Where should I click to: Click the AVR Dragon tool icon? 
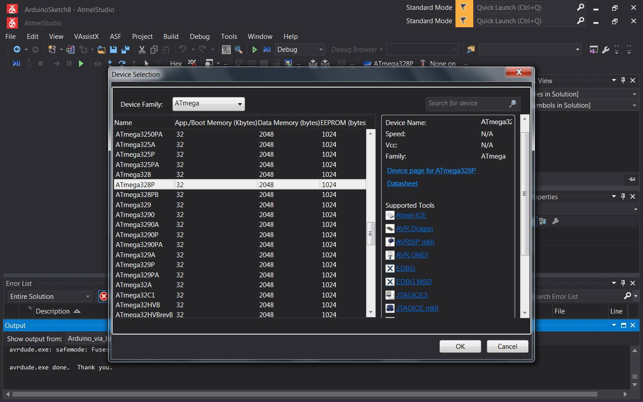pyautogui.click(x=390, y=229)
